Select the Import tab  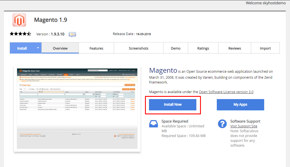[265, 48]
